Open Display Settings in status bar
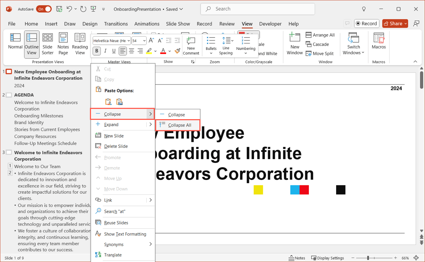The width and height of the screenshot is (425, 262). tap(327, 258)
